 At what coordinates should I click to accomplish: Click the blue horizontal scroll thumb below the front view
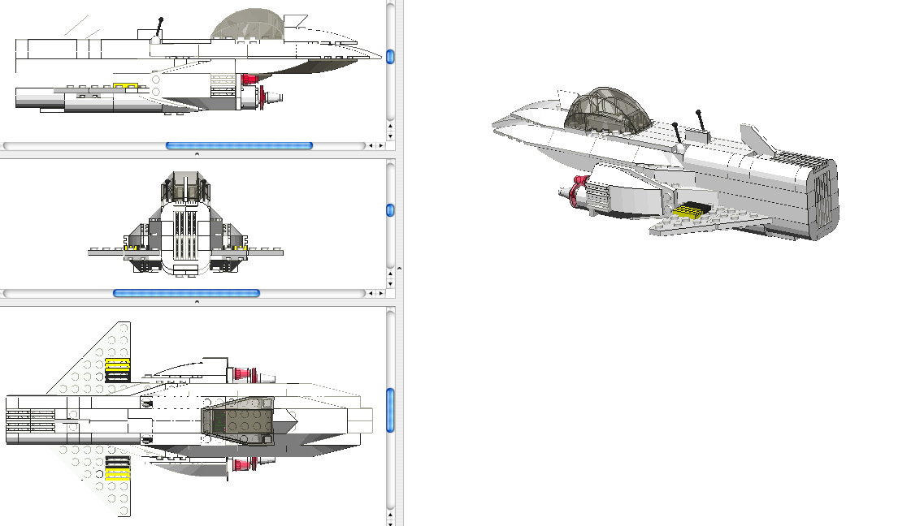tap(189, 293)
